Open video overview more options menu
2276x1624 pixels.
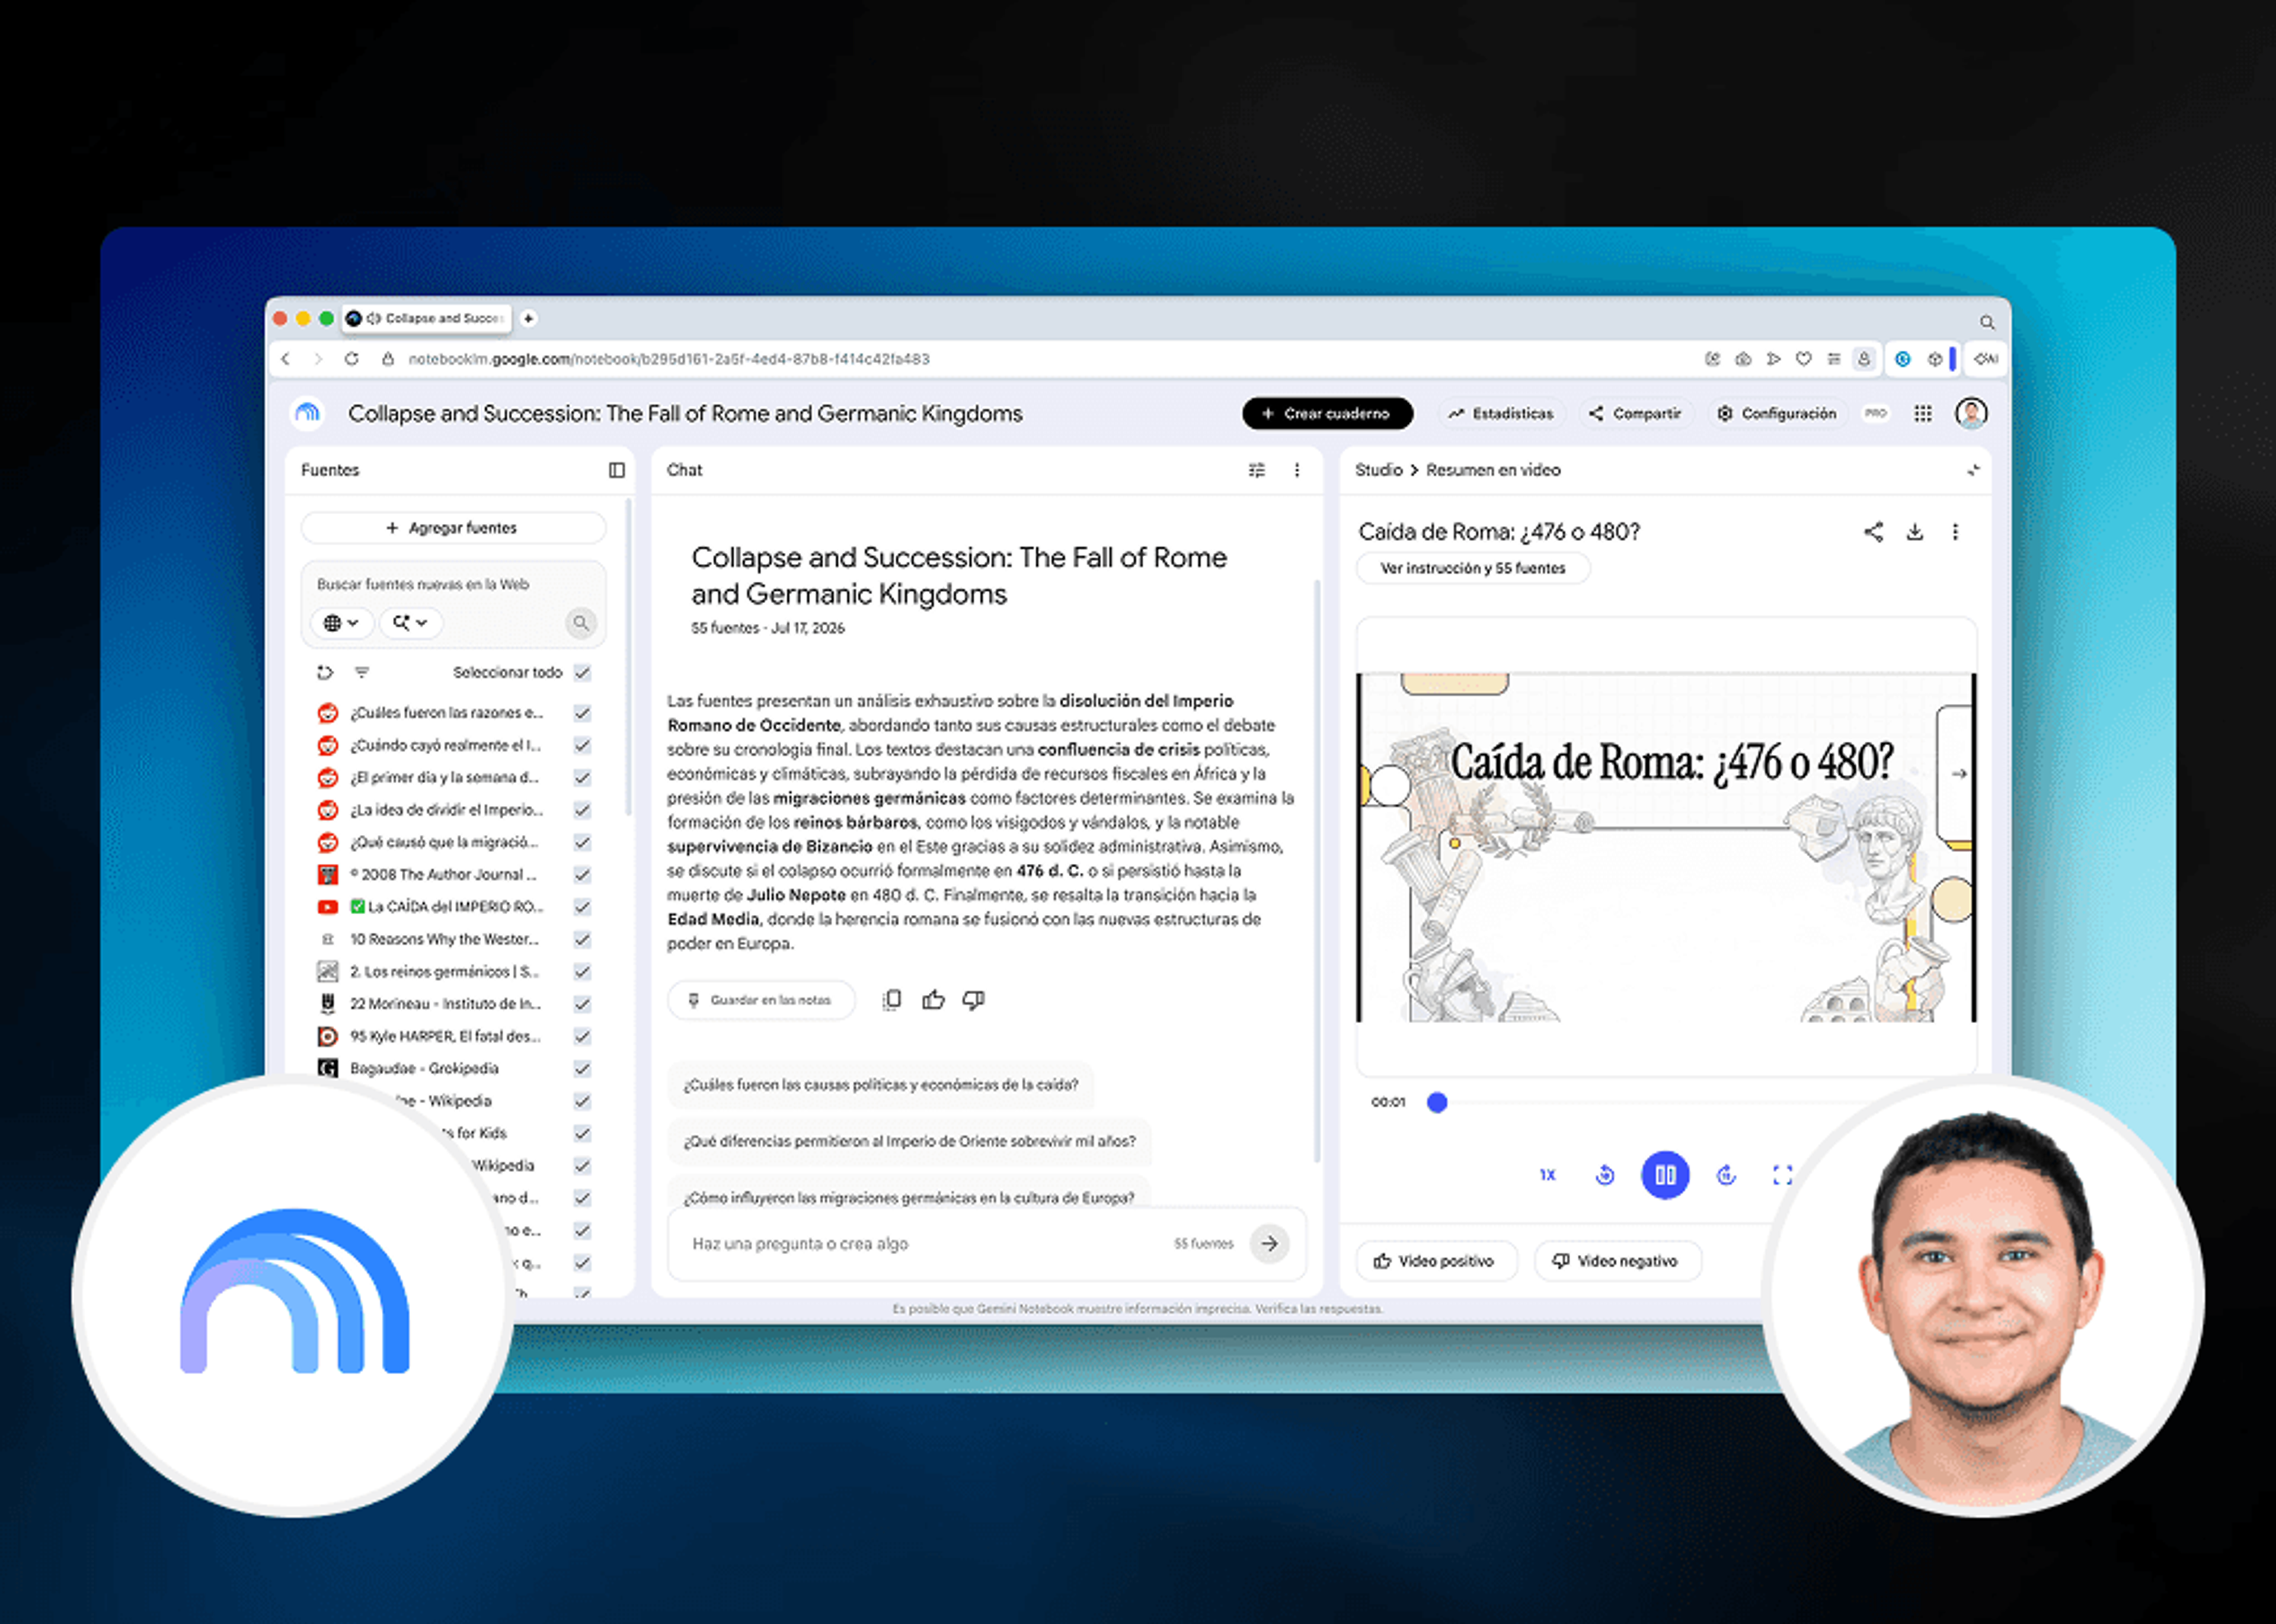point(1955,532)
